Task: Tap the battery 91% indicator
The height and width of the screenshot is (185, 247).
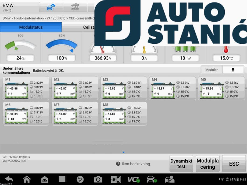Action: 234,179
